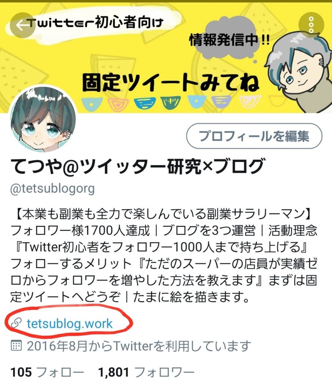
Task: Open the tetsublog.work website link
Action: (x=70, y=324)
